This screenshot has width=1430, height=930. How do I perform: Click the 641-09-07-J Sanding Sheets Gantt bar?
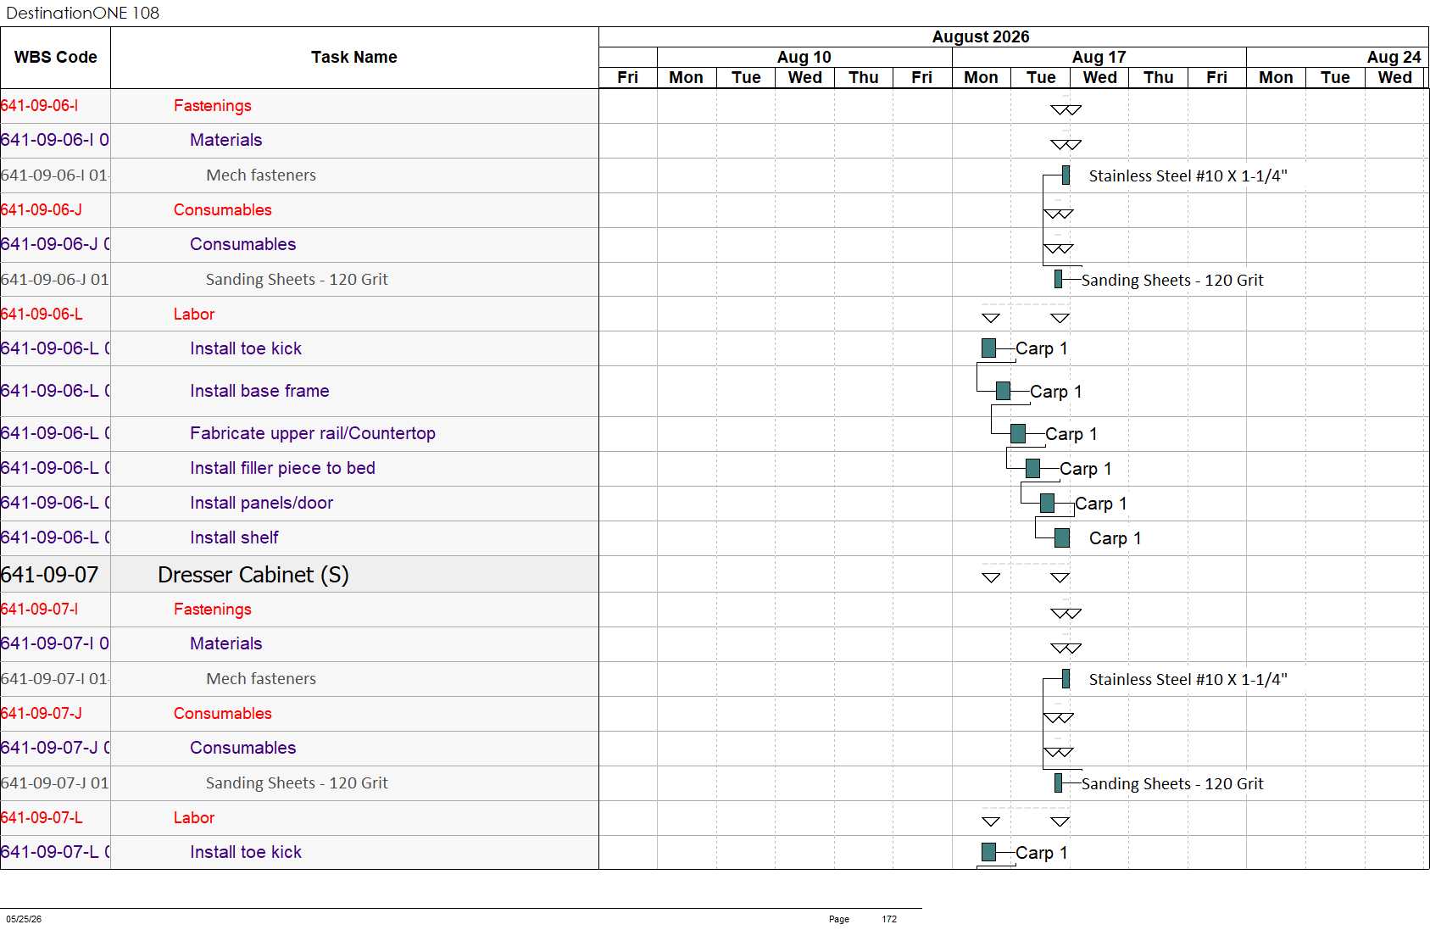coord(1058,782)
